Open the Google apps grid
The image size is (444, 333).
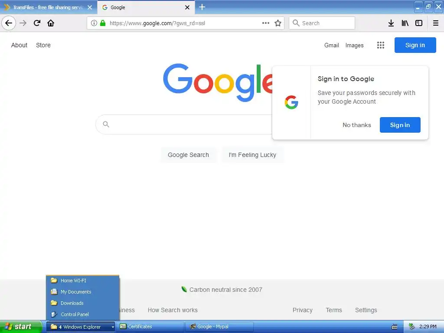click(x=381, y=45)
